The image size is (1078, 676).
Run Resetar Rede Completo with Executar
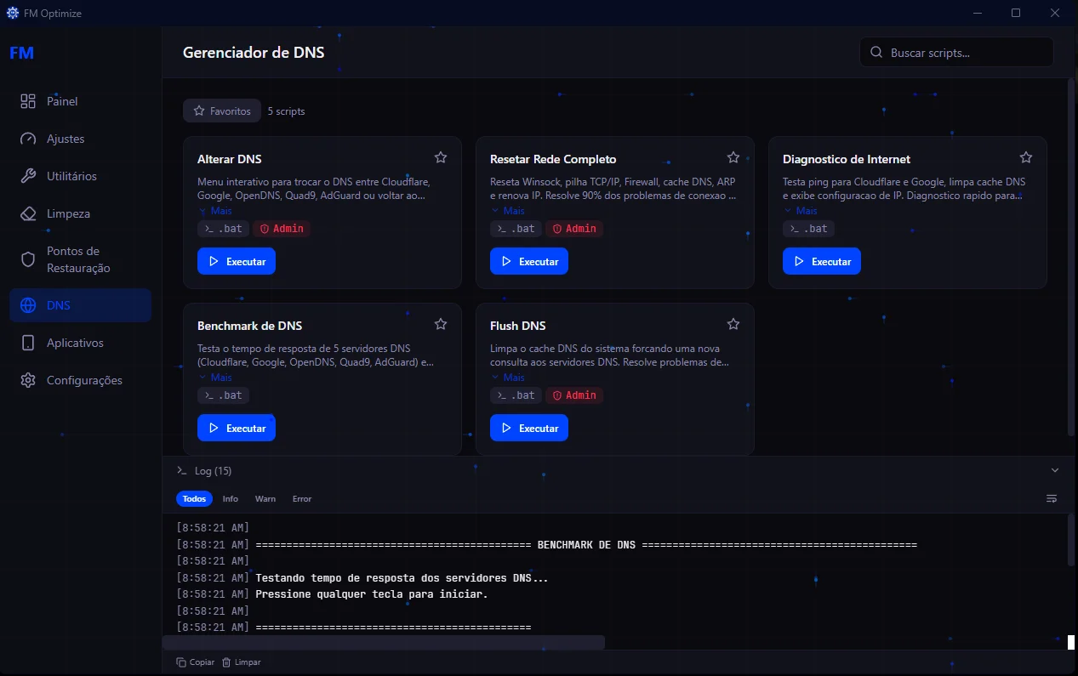tap(529, 261)
